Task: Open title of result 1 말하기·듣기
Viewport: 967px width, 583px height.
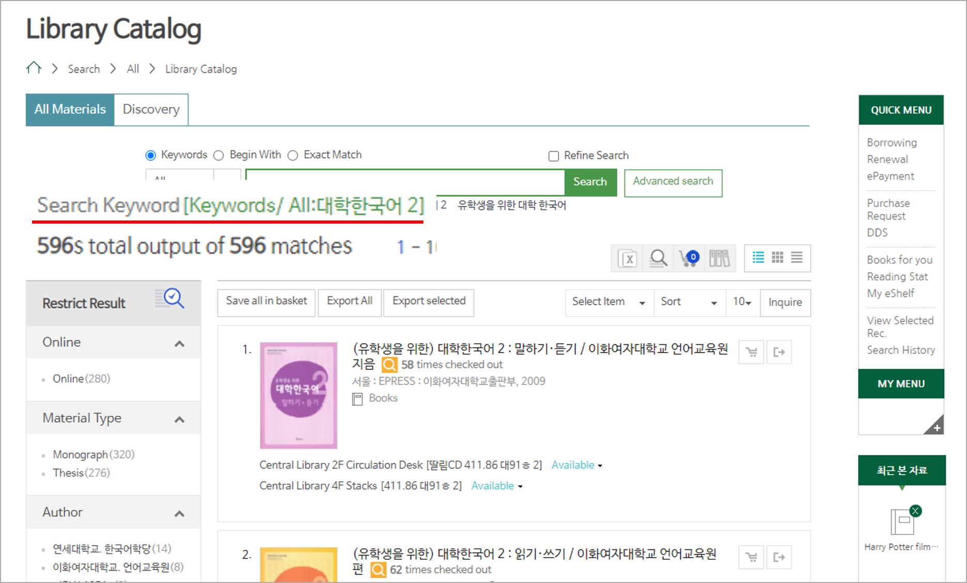Action: pyautogui.click(x=540, y=356)
